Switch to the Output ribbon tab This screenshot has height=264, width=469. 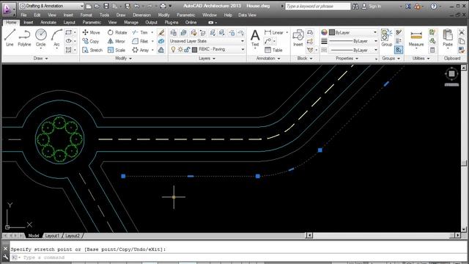(x=151, y=23)
